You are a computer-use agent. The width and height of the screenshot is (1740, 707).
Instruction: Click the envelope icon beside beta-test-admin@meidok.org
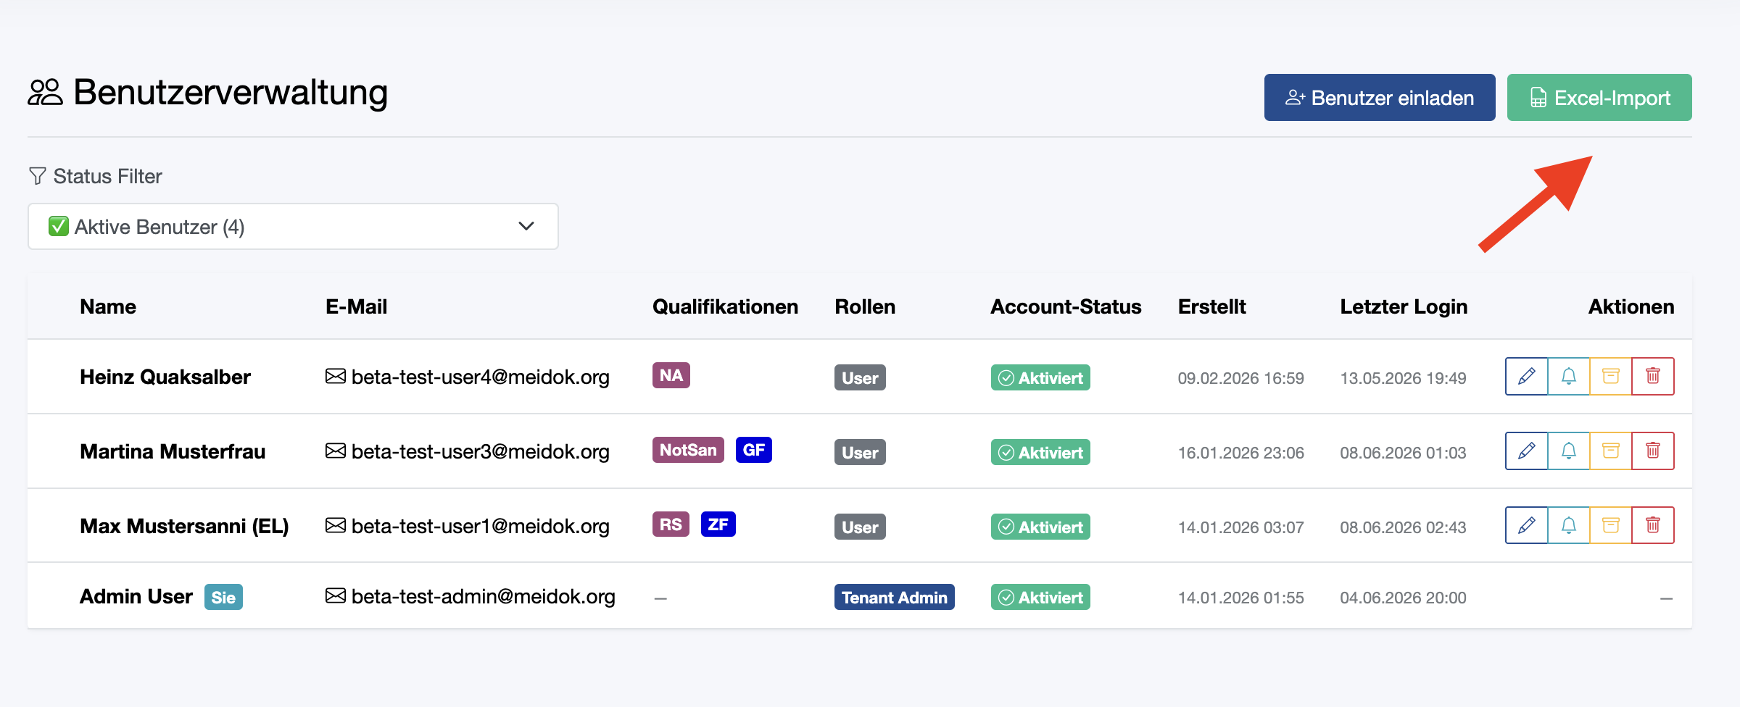[335, 595]
